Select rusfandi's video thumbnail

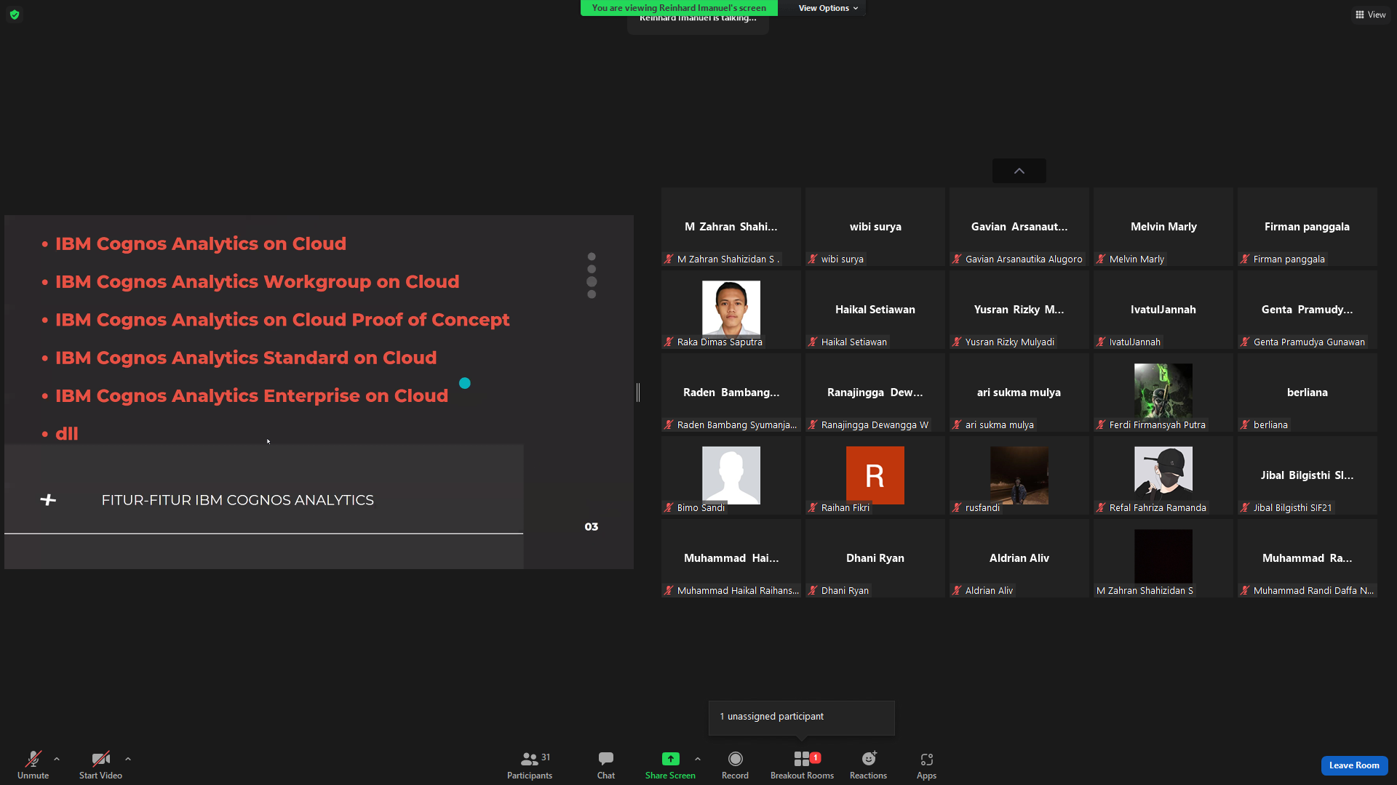[x=1019, y=475]
